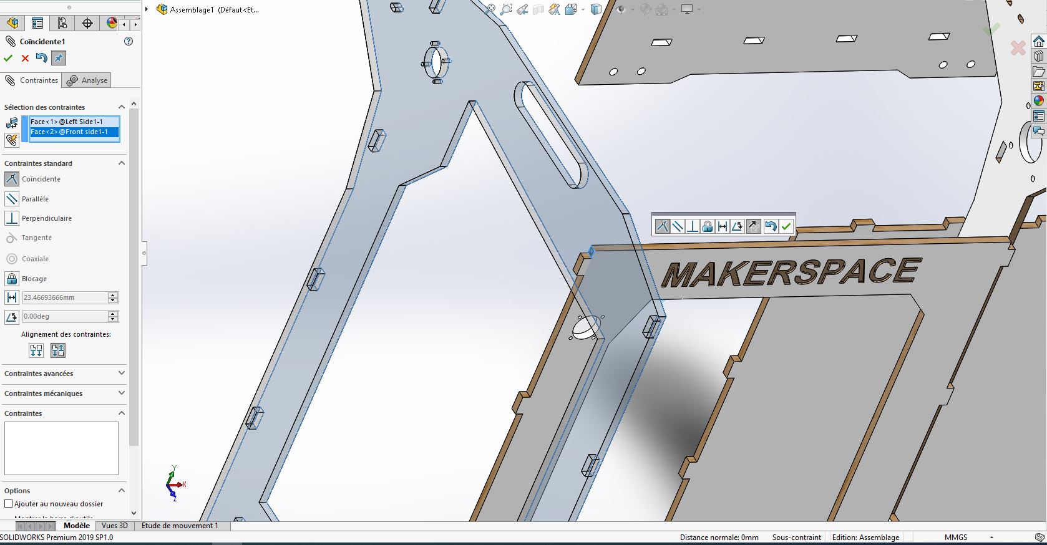The height and width of the screenshot is (545, 1047).
Task: Open the Modèle tab at the bottom
Action: pyautogui.click(x=77, y=526)
